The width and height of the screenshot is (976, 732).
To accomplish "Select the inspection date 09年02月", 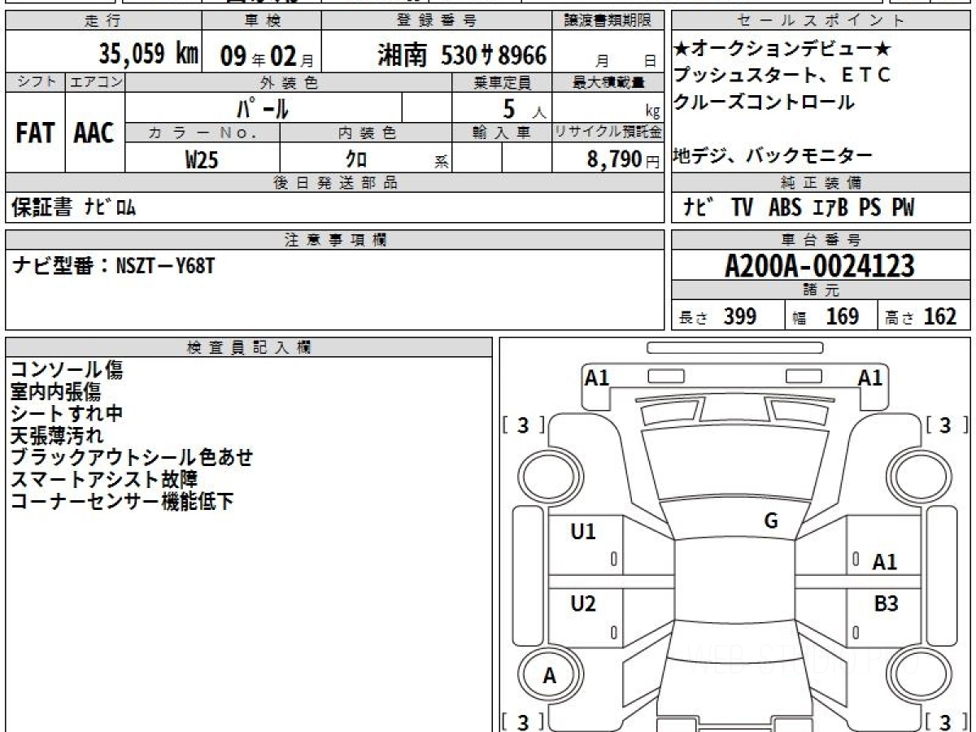I will coord(267,55).
